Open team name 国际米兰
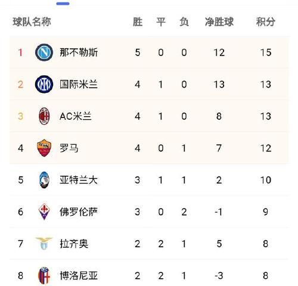Screen dimensions: 298x286 (79, 85)
